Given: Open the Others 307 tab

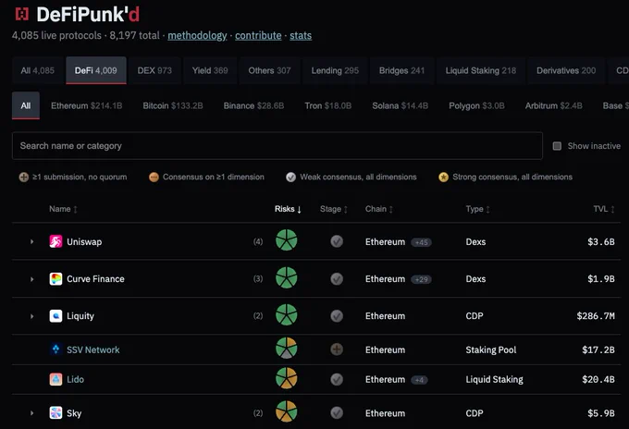Looking at the screenshot, I should [x=269, y=70].
